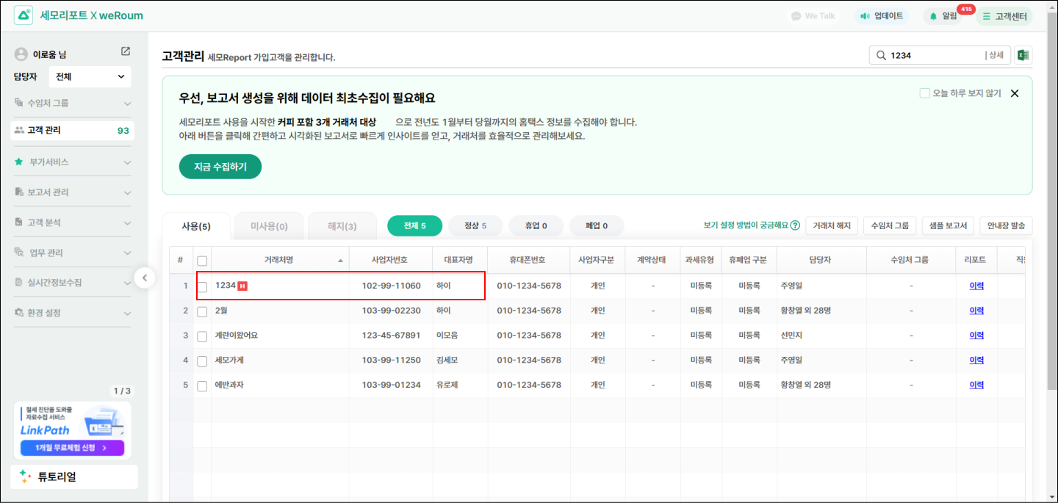Click the external link icon beside username
Viewport: 1058px width, 503px height.
point(126,51)
